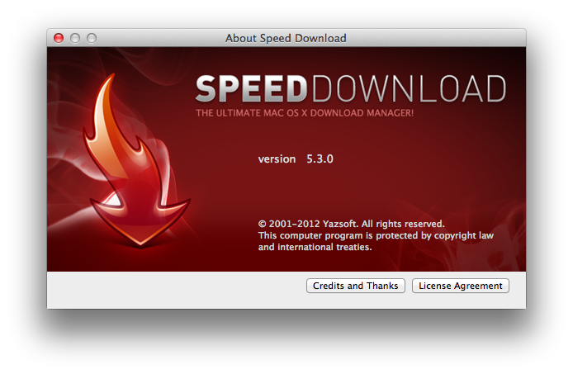573x374 pixels.
Task: Click the bold SPEED word in the logo
Action: coord(253,88)
